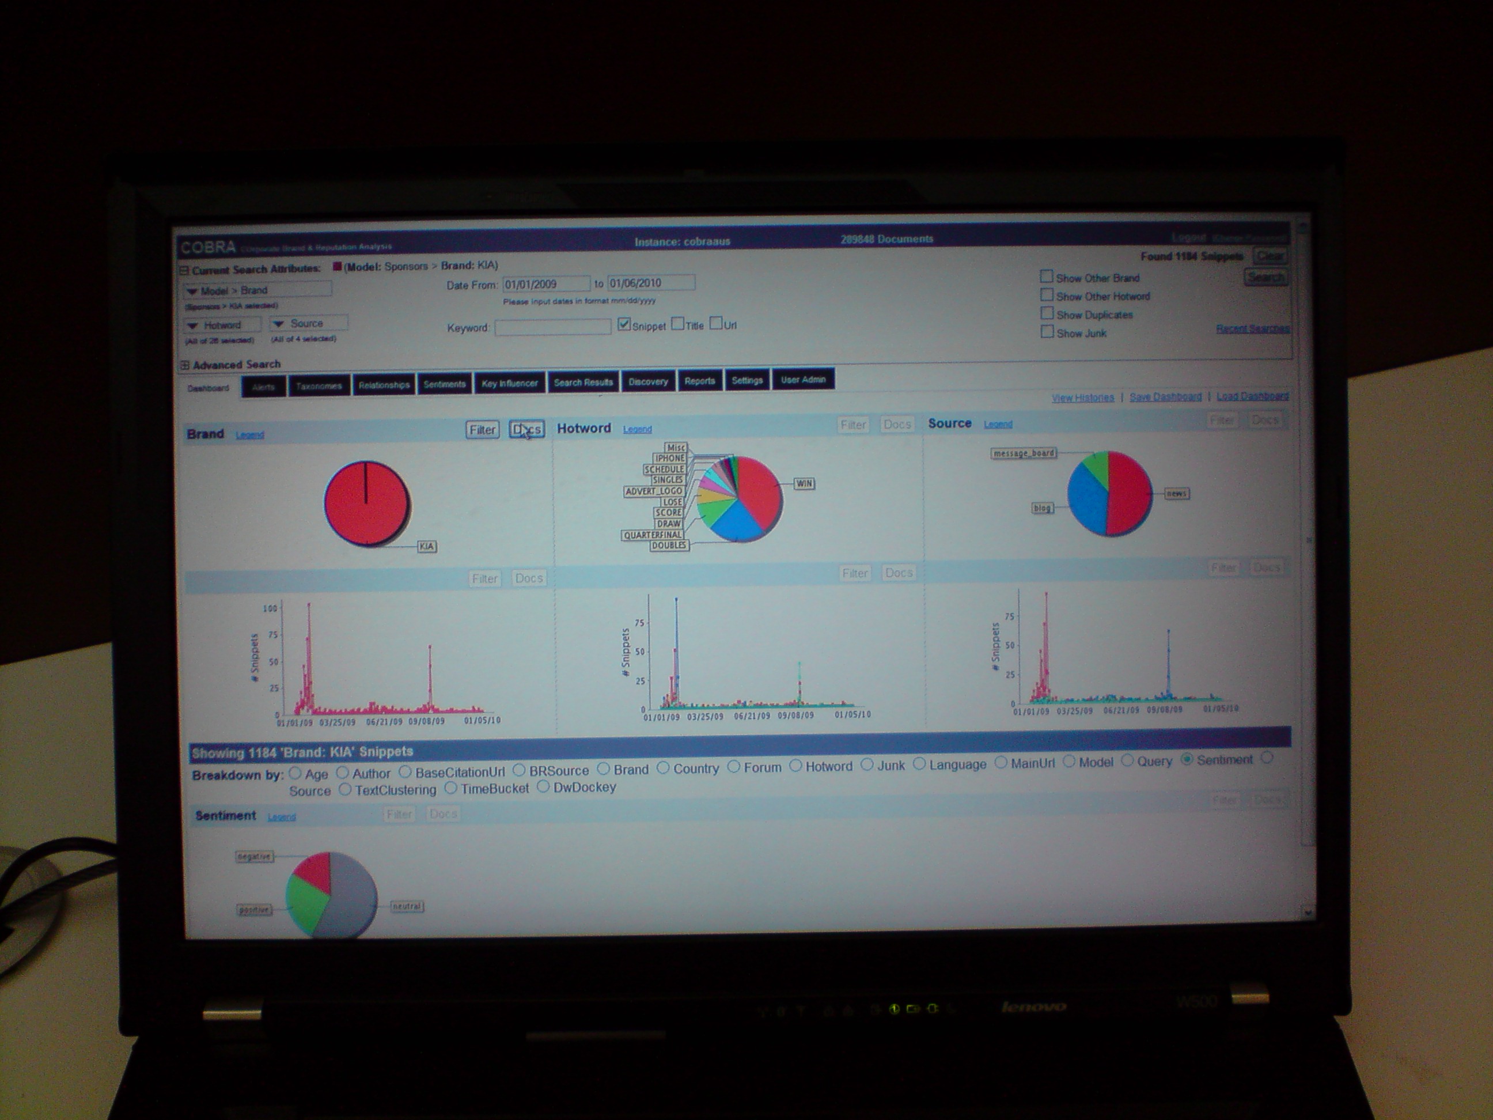
Task: Click the Logout link in header
Action: tap(1189, 237)
